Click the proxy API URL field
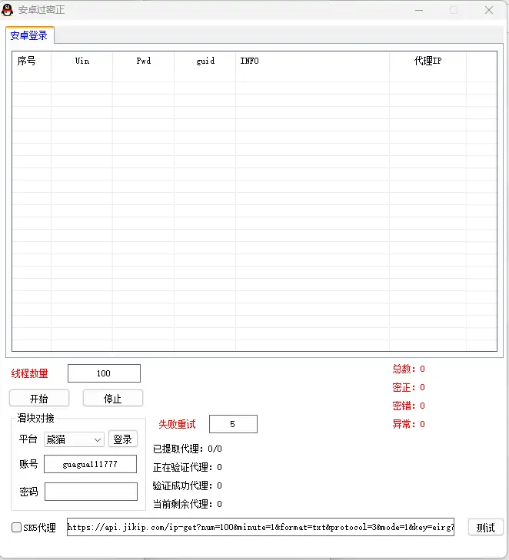Screen dimensions: 509x560 pos(261,527)
